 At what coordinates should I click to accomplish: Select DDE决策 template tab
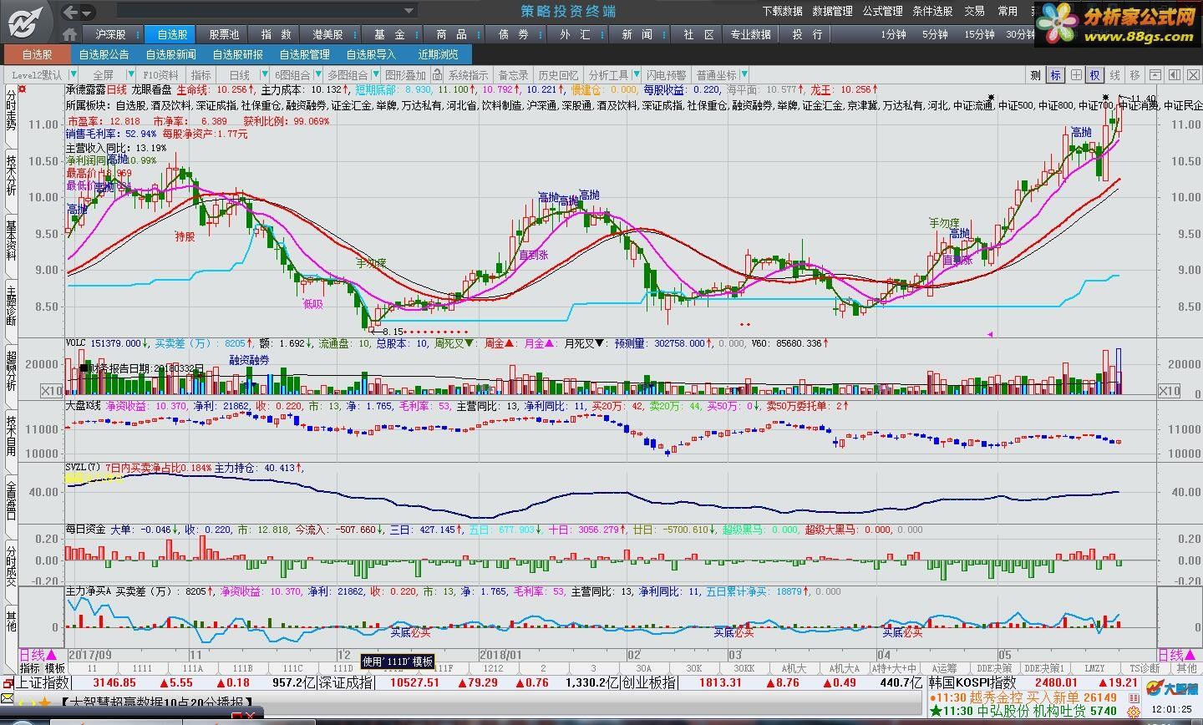point(994,668)
